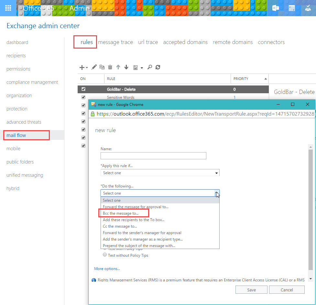Screen dimensions: 316x305
Task: Open mobile in left navigation
Action: coord(13,149)
